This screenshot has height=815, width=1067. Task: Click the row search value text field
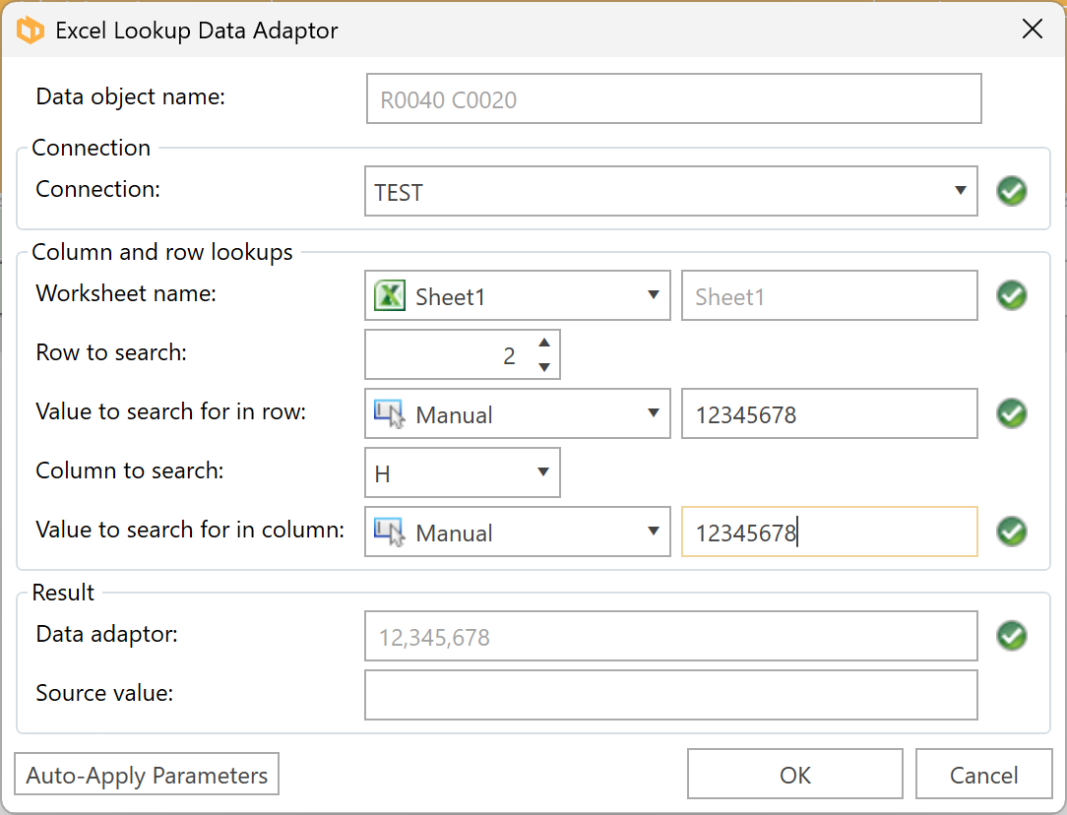click(829, 414)
